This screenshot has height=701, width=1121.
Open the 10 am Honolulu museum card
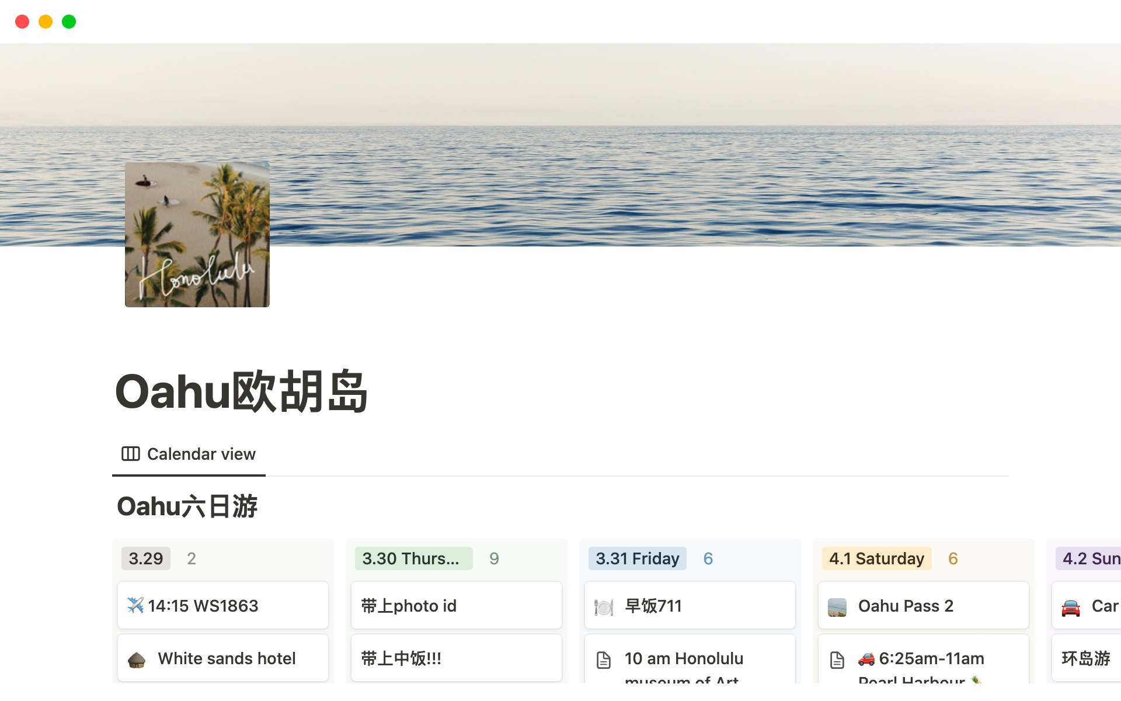(x=690, y=659)
